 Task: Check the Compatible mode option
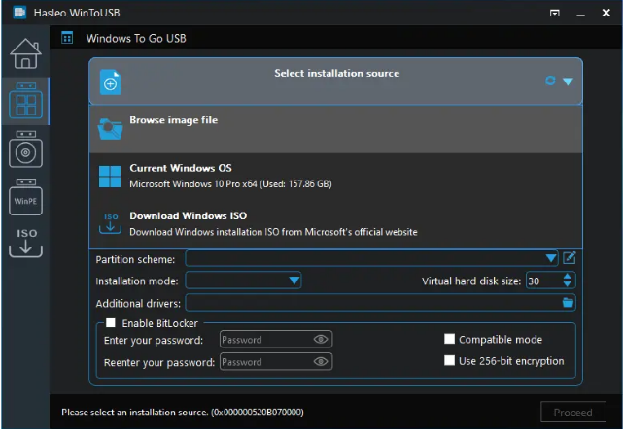point(449,340)
